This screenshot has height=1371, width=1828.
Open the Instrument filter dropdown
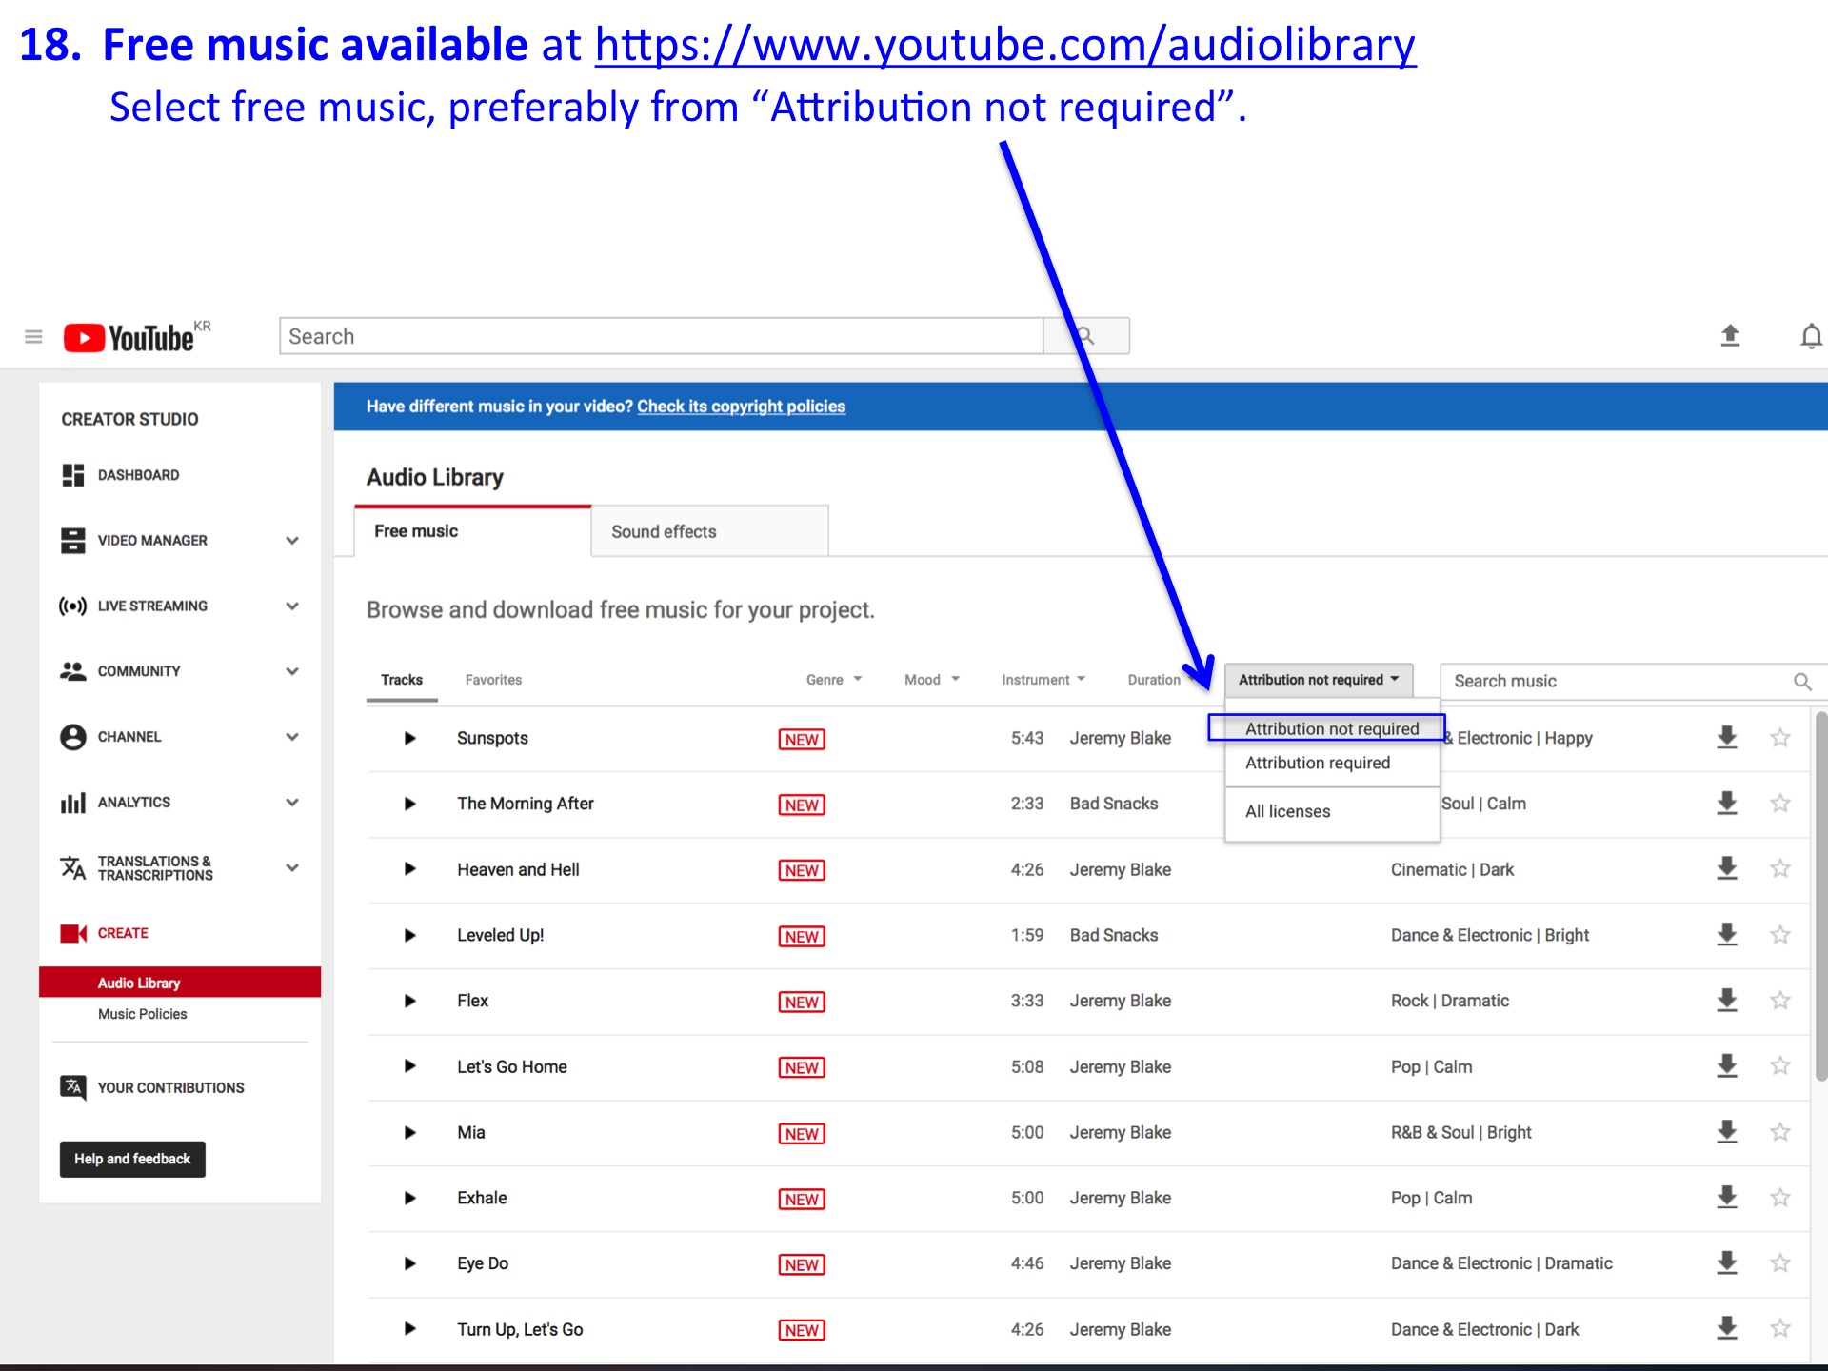[1043, 680]
